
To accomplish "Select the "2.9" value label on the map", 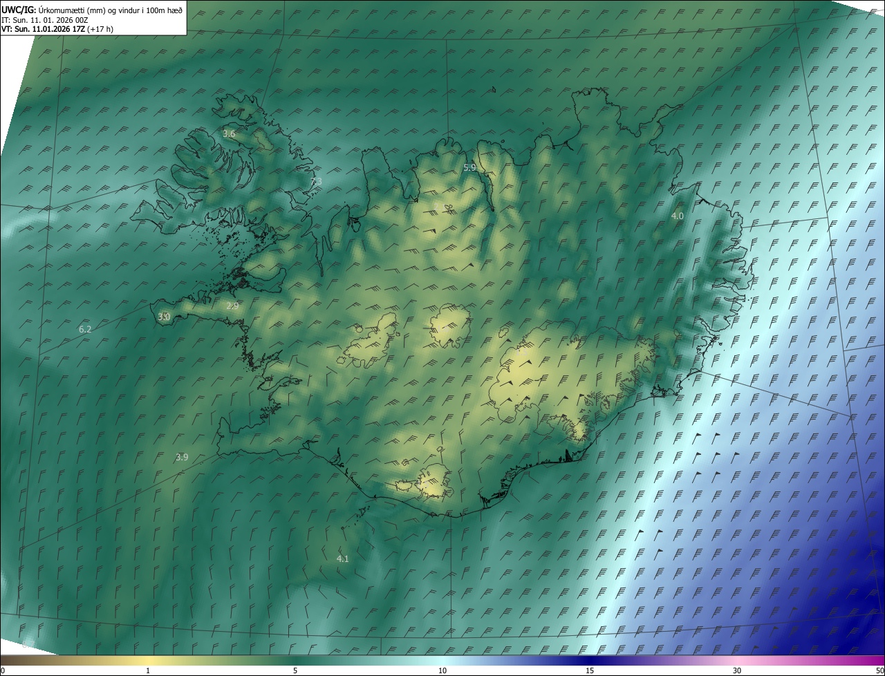I will 232,306.
